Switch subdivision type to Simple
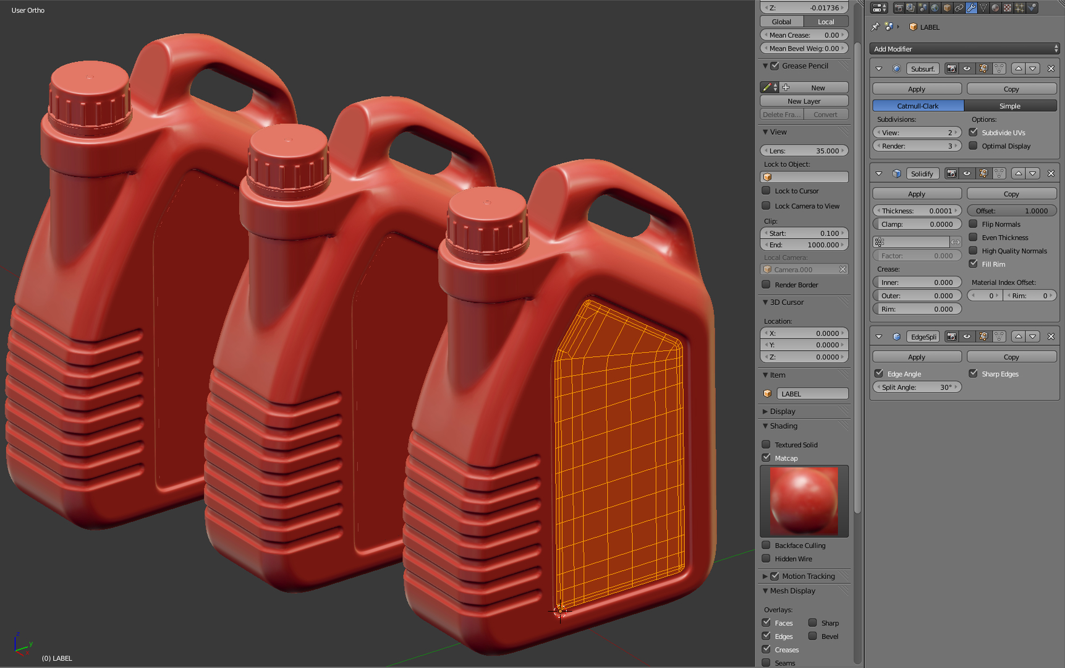The image size is (1065, 668). click(1010, 105)
